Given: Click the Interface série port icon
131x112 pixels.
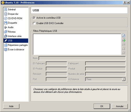Looking at the screenshot, I should click(x=6, y=36).
